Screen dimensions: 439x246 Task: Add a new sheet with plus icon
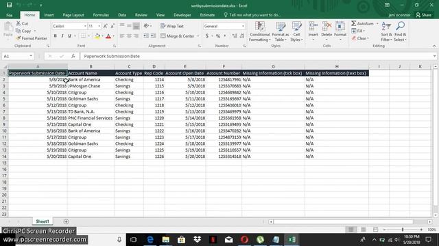click(x=66, y=221)
